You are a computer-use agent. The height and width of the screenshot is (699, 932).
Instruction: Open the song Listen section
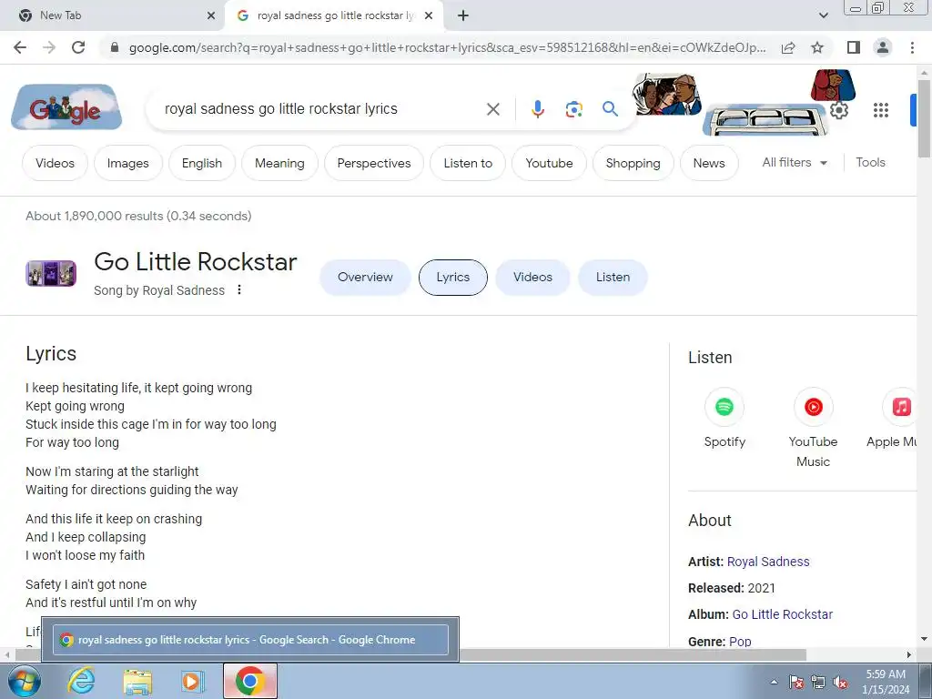[x=613, y=277]
